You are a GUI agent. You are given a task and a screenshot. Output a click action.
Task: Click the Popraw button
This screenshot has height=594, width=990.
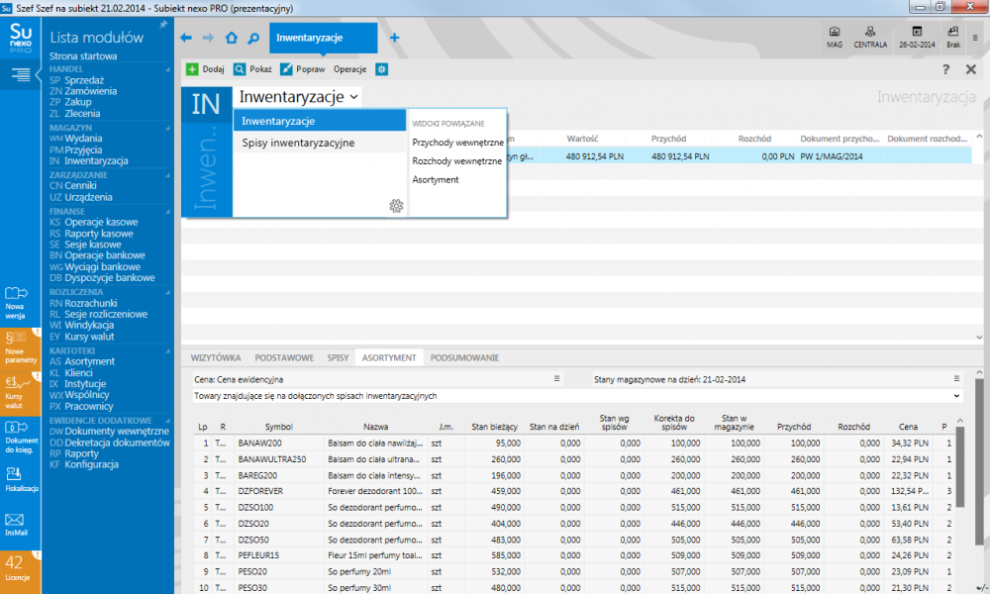(302, 69)
